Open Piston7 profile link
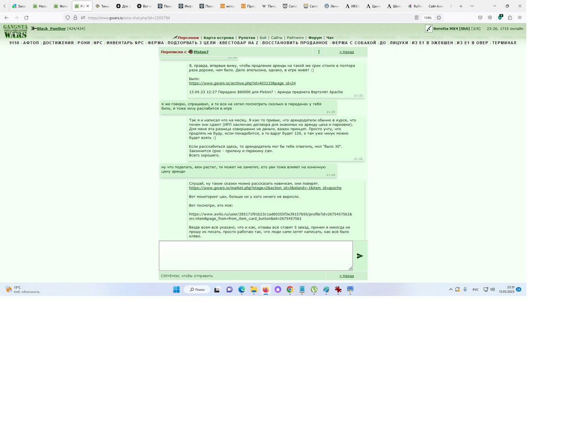563x439 pixels. (201, 52)
